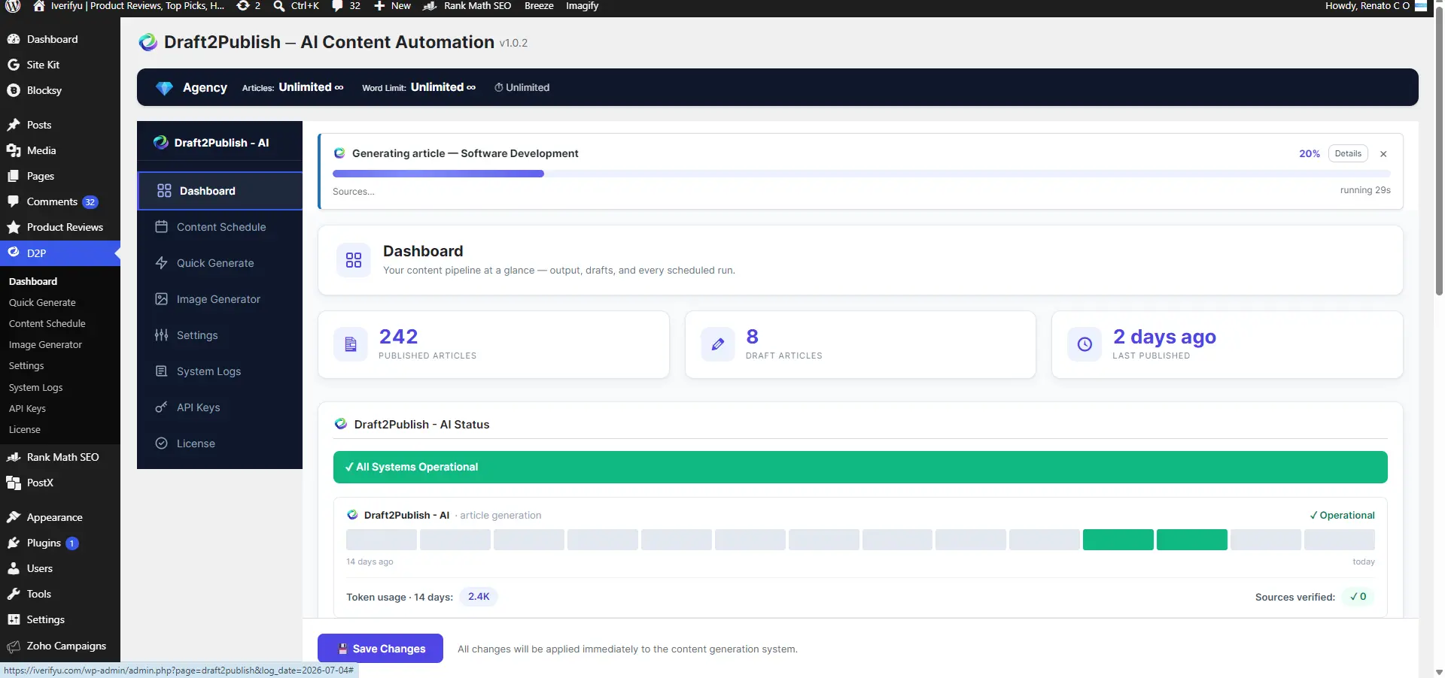Click the first green day block in the uptime bar
Screen dimensions: 1445x678
pos(1118,540)
